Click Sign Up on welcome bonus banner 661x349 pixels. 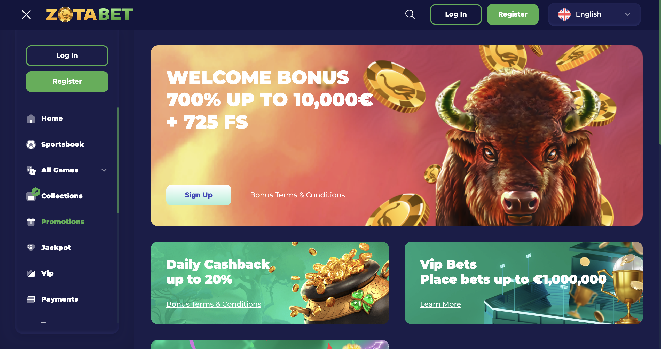(199, 195)
